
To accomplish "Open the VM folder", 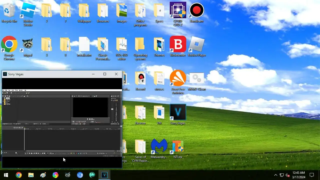I will [159, 115].
